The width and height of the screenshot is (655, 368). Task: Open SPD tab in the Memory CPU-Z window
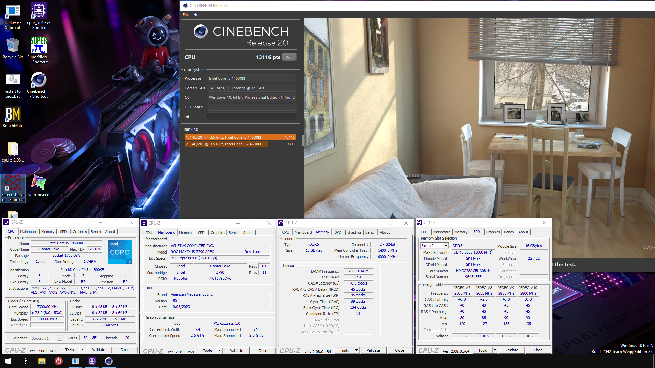coord(338,232)
